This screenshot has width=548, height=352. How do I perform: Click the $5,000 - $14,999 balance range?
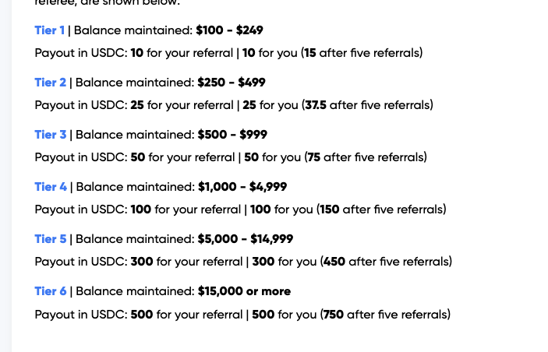[x=246, y=239]
